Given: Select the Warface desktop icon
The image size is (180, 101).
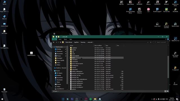Looking at the screenshot, I should tap(148, 3).
